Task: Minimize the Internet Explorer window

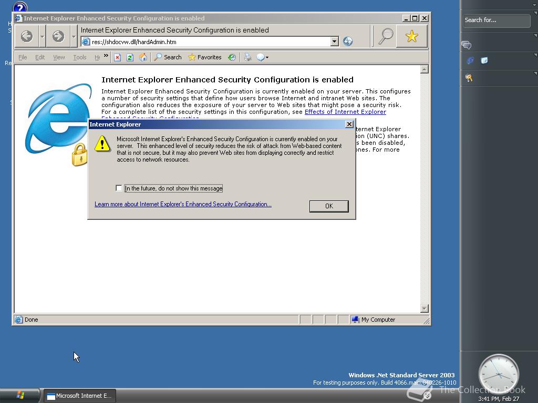Action: (406, 18)
